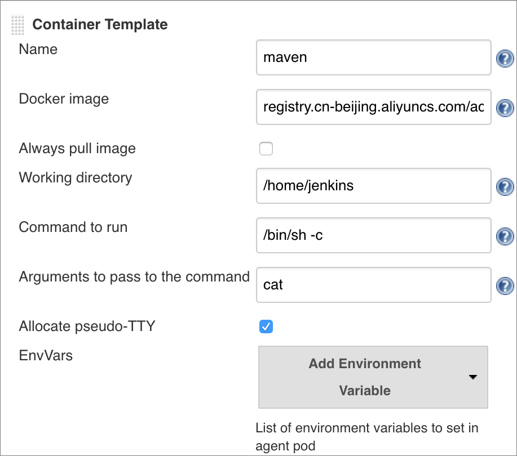The width and height of the screenshot is (517, 456).
Task: Click the Command to run label
Action: pos(73,227)
